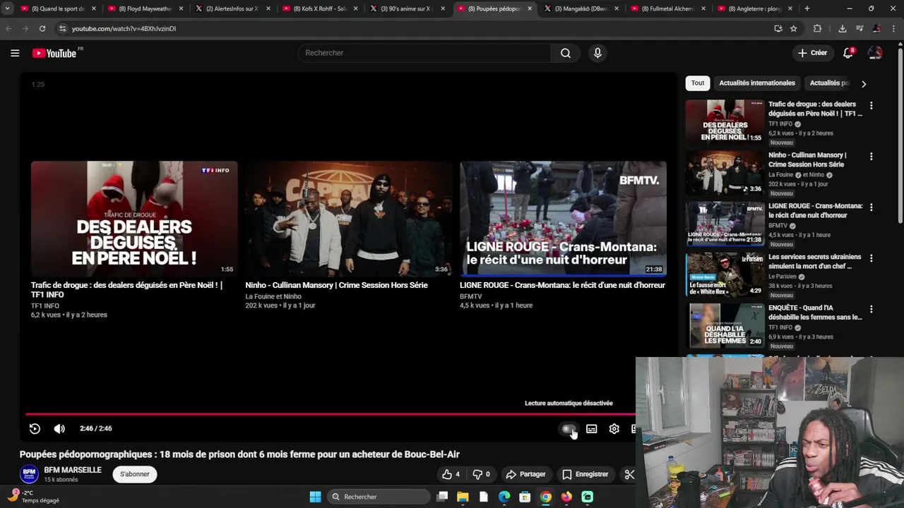Switch to the AlertesInfos sur X tab
This screenshot has height=508, width=904.
pos(233,8)
